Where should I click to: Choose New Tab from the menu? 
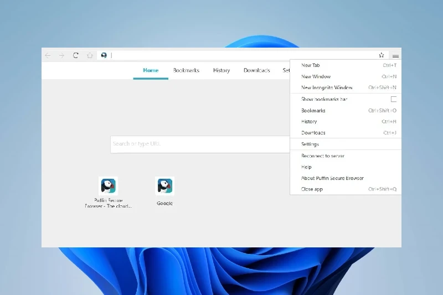tap(311, 65)
